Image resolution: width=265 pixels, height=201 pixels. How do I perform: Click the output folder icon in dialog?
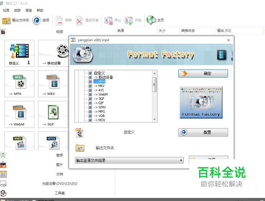coord(80,148)
